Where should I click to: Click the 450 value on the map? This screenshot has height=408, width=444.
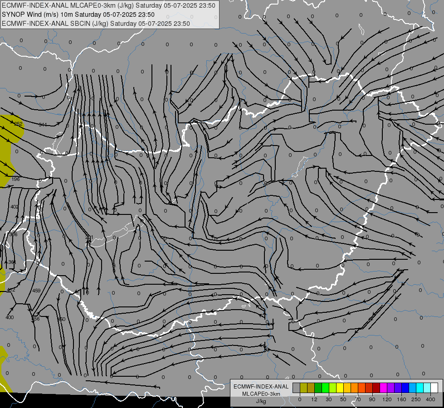(61, 320)
